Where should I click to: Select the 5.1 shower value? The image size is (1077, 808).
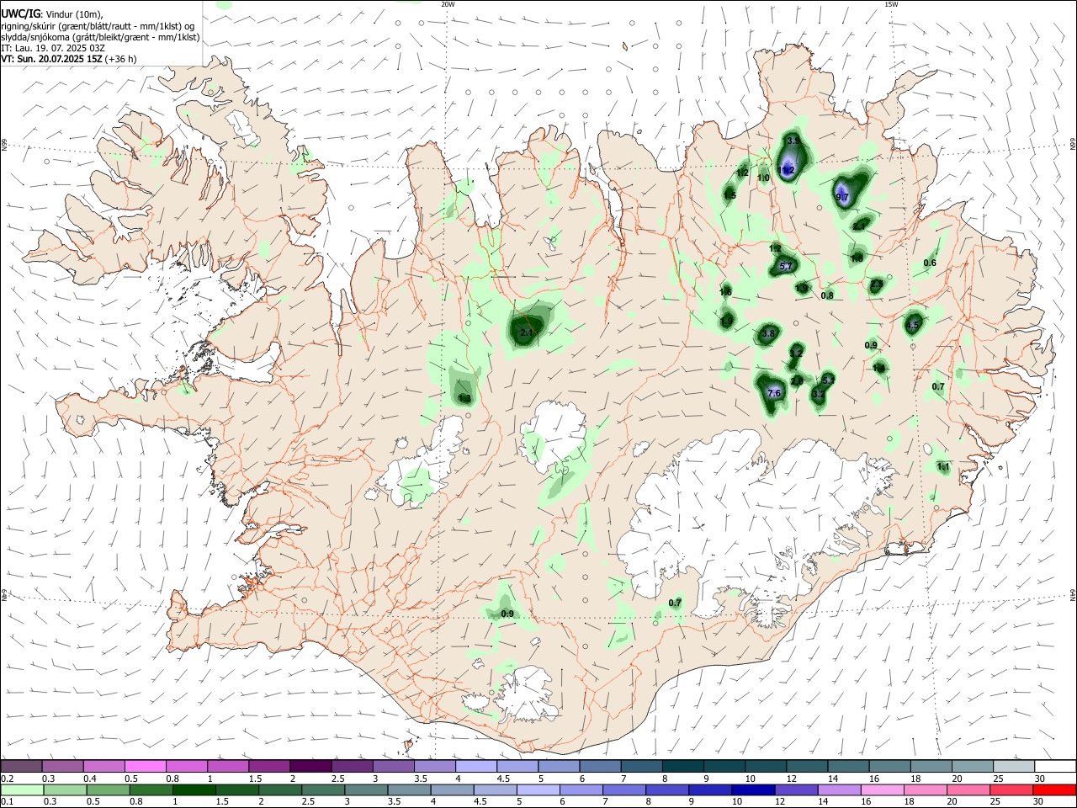pos(828,380)
